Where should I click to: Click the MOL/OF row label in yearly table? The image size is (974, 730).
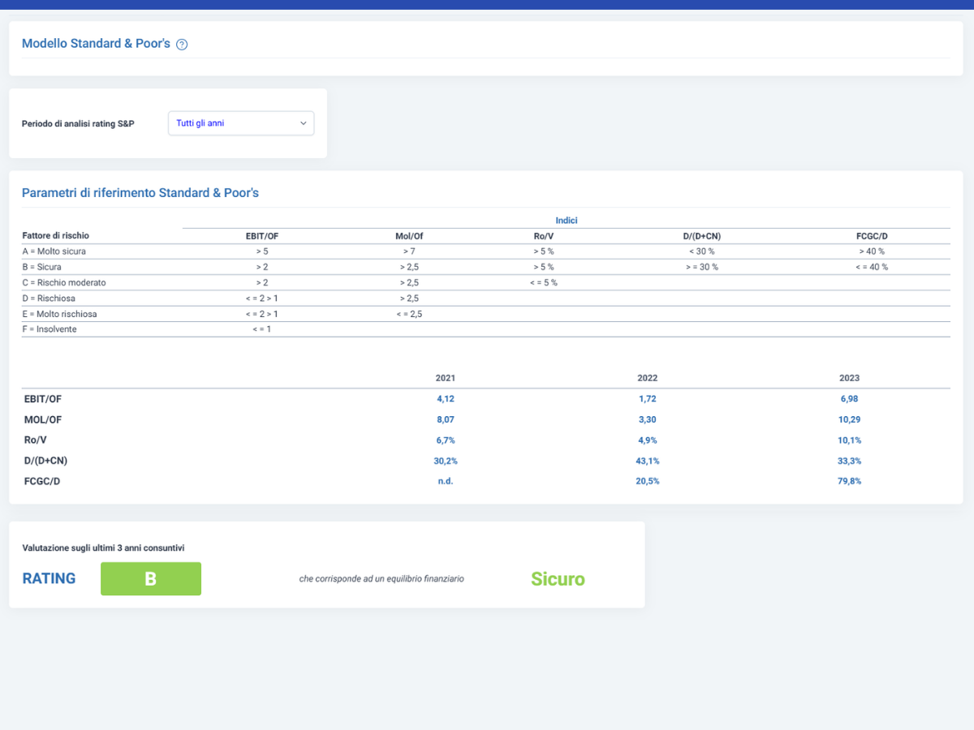(x=42, y=419)
